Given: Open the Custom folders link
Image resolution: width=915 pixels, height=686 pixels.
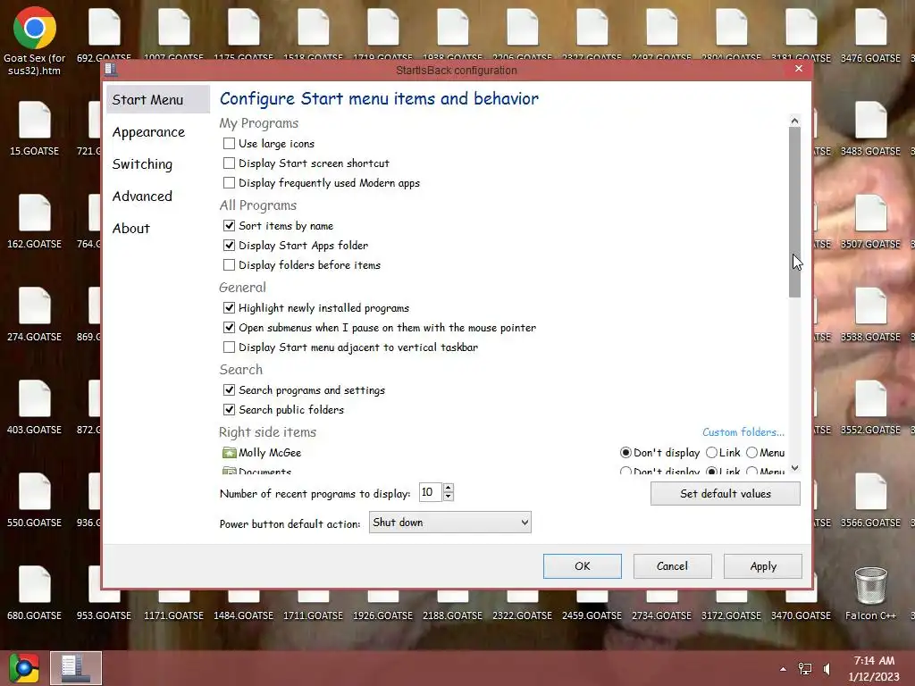Looking at the screenshot, I should [743, 432].
